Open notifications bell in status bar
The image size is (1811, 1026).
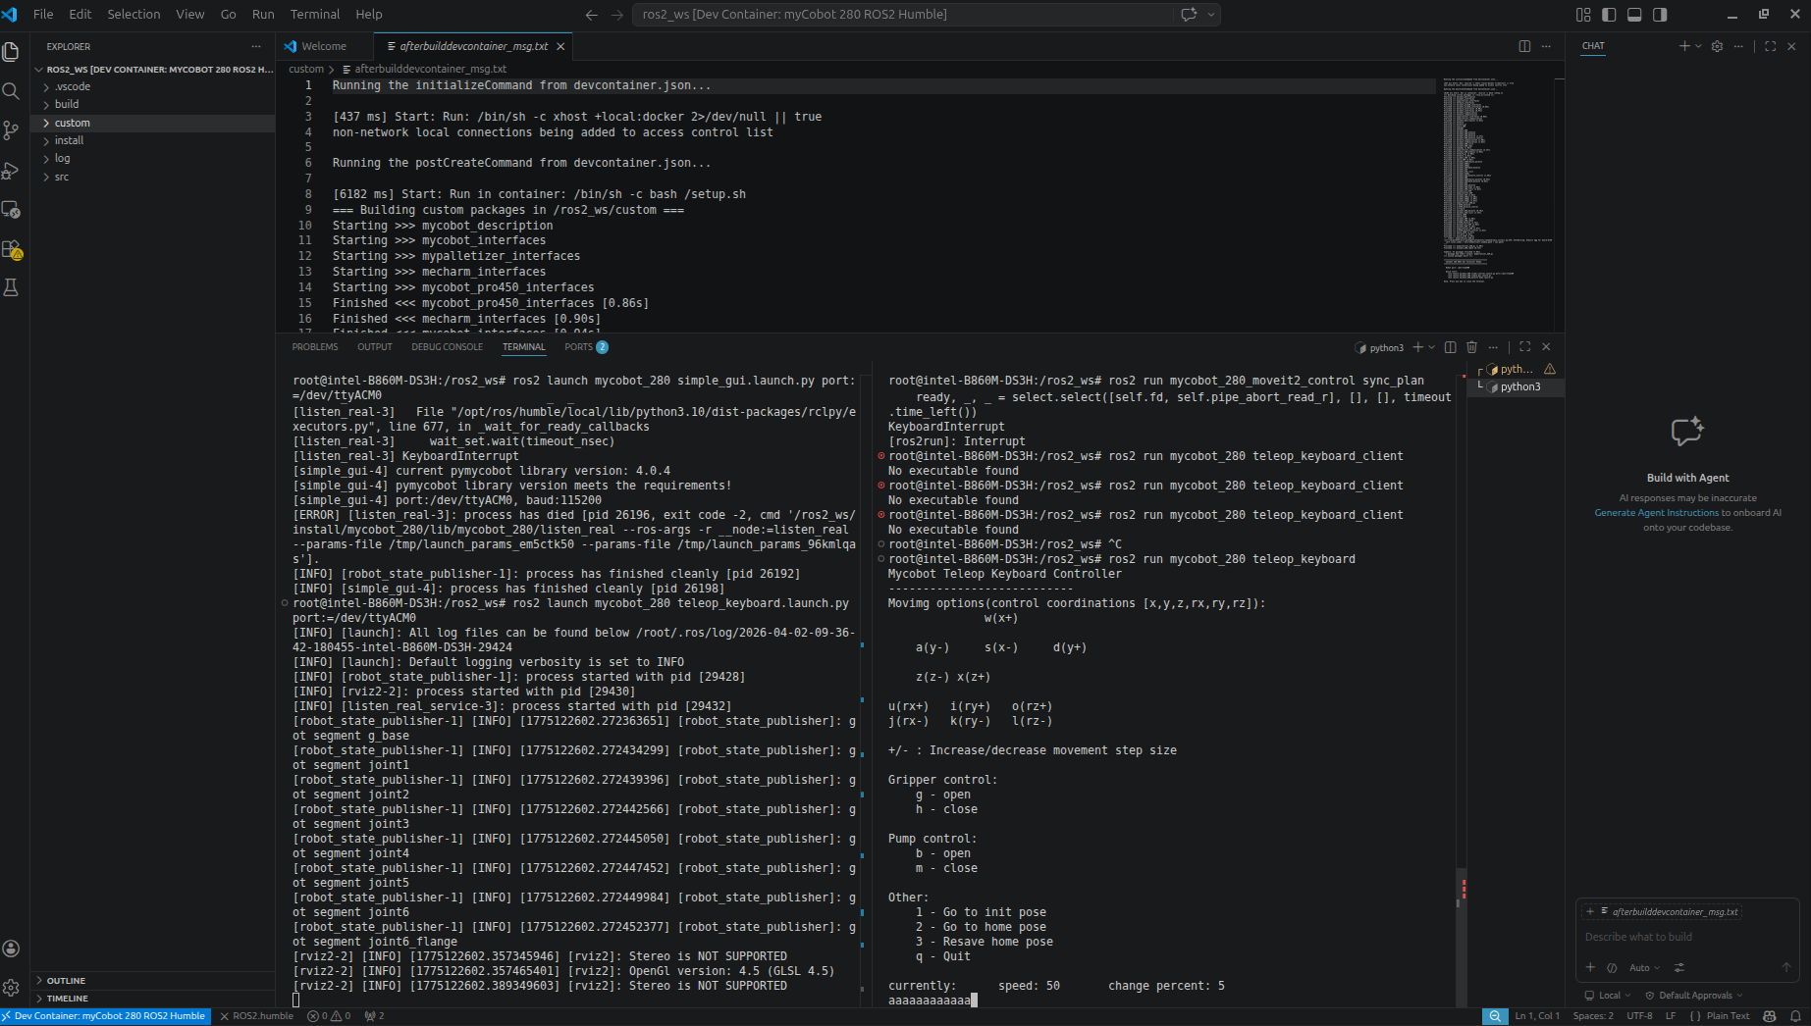click(1795, 1016)
